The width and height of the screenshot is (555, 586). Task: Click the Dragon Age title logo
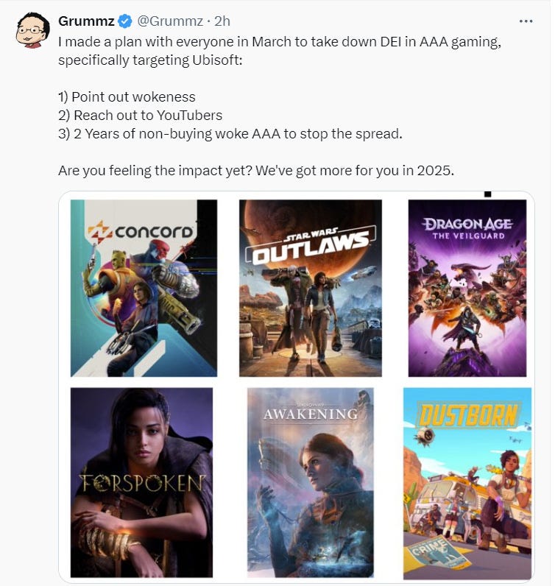tap(468, 228)
